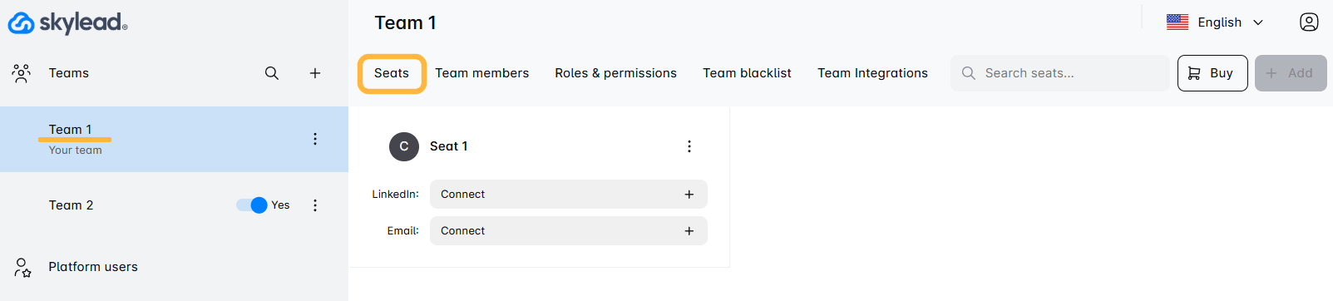Viewport: 1333px width, 301px height.
Task: Select Team 1 in the sidebar
Action: (x=174, y=139)
